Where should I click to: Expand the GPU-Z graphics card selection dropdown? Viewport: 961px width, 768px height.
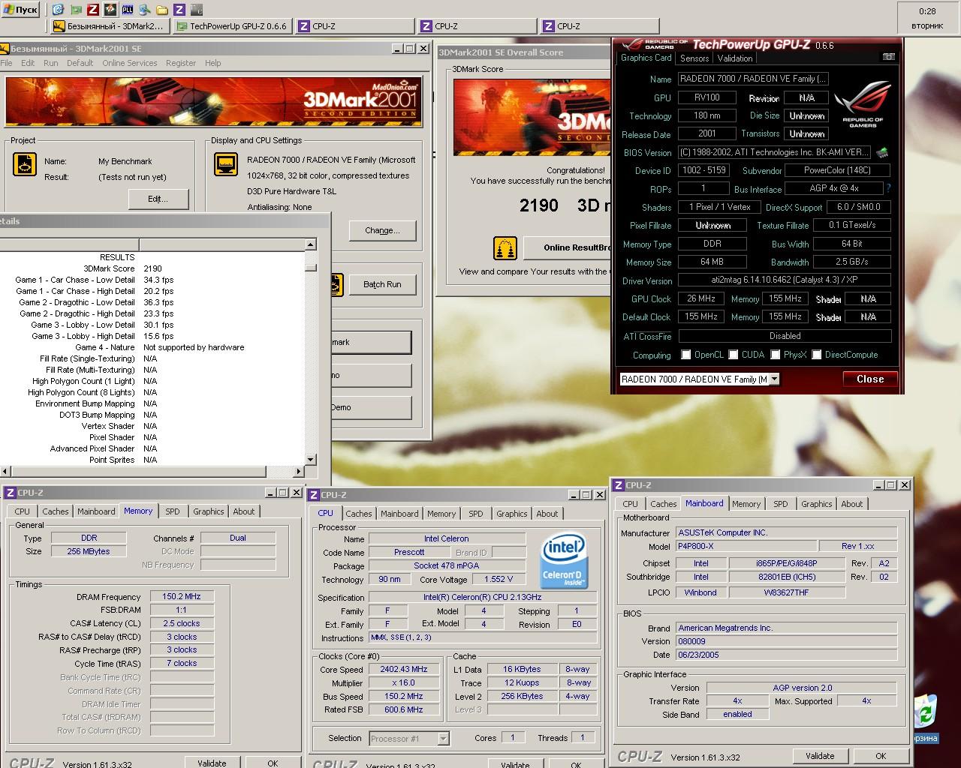tap(774, 379)
